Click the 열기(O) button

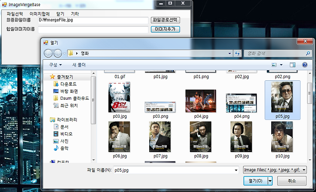tap(255, 181)
